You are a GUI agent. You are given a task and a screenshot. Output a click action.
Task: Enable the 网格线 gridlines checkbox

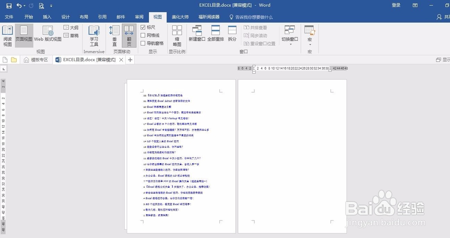pos(150,35)
